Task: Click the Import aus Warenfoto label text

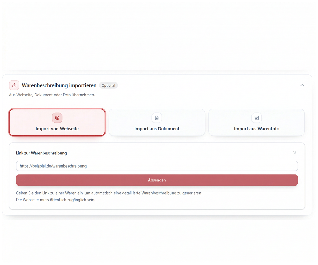Action: (256, 129)
